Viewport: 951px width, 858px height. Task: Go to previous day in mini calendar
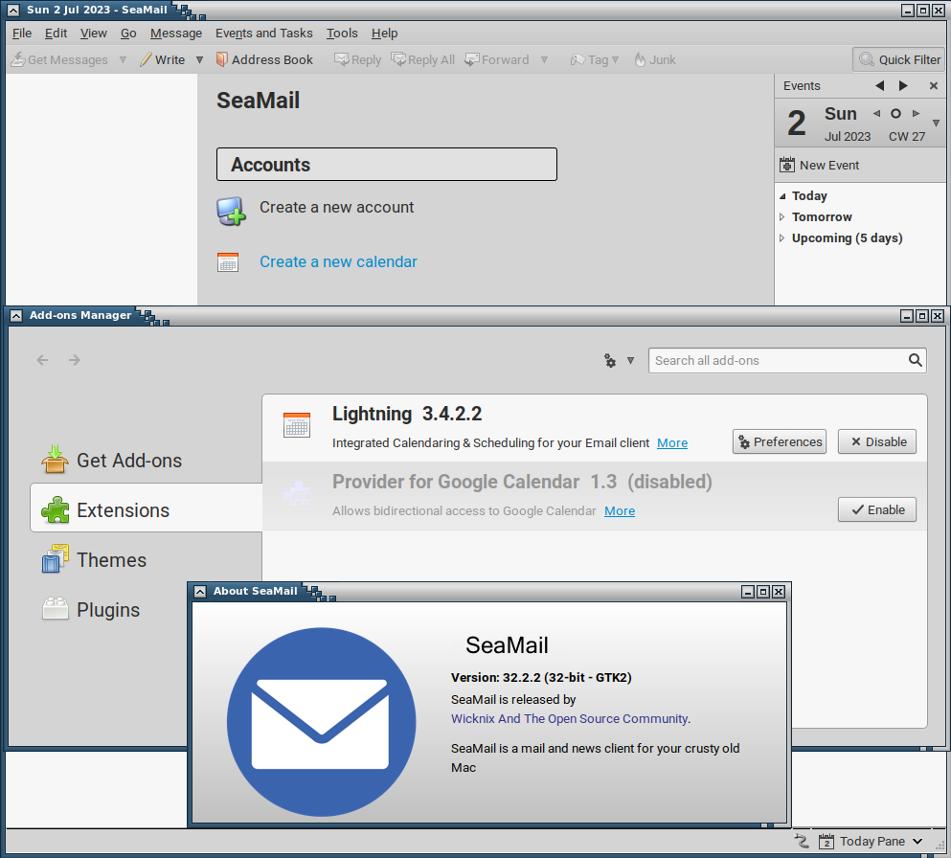[x=876, y=113]
